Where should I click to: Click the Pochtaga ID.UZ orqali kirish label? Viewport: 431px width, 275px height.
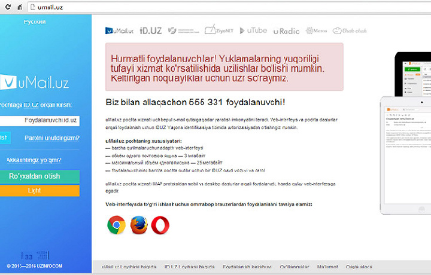[36, 105]
